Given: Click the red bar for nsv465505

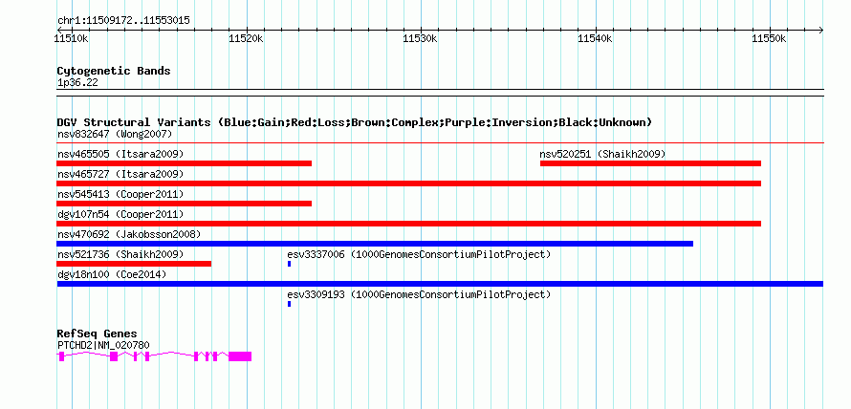Looking at the screenshot, I should tap(184, 163).
